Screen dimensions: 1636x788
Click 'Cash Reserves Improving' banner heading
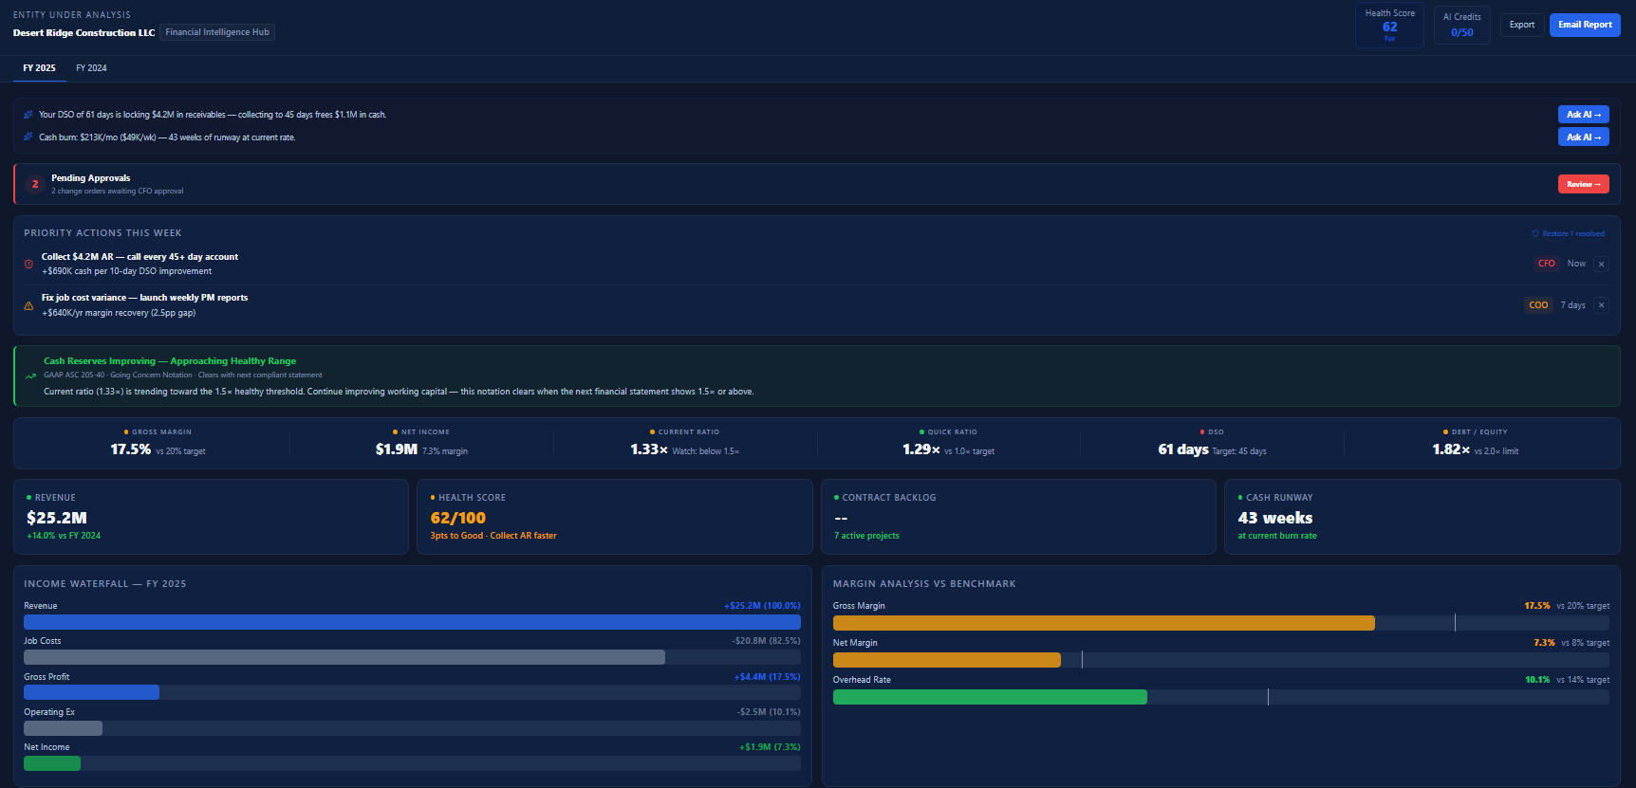tap(170, 361)
